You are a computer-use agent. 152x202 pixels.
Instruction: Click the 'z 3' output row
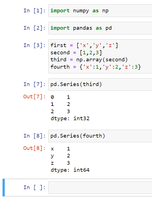pos(60,163)
